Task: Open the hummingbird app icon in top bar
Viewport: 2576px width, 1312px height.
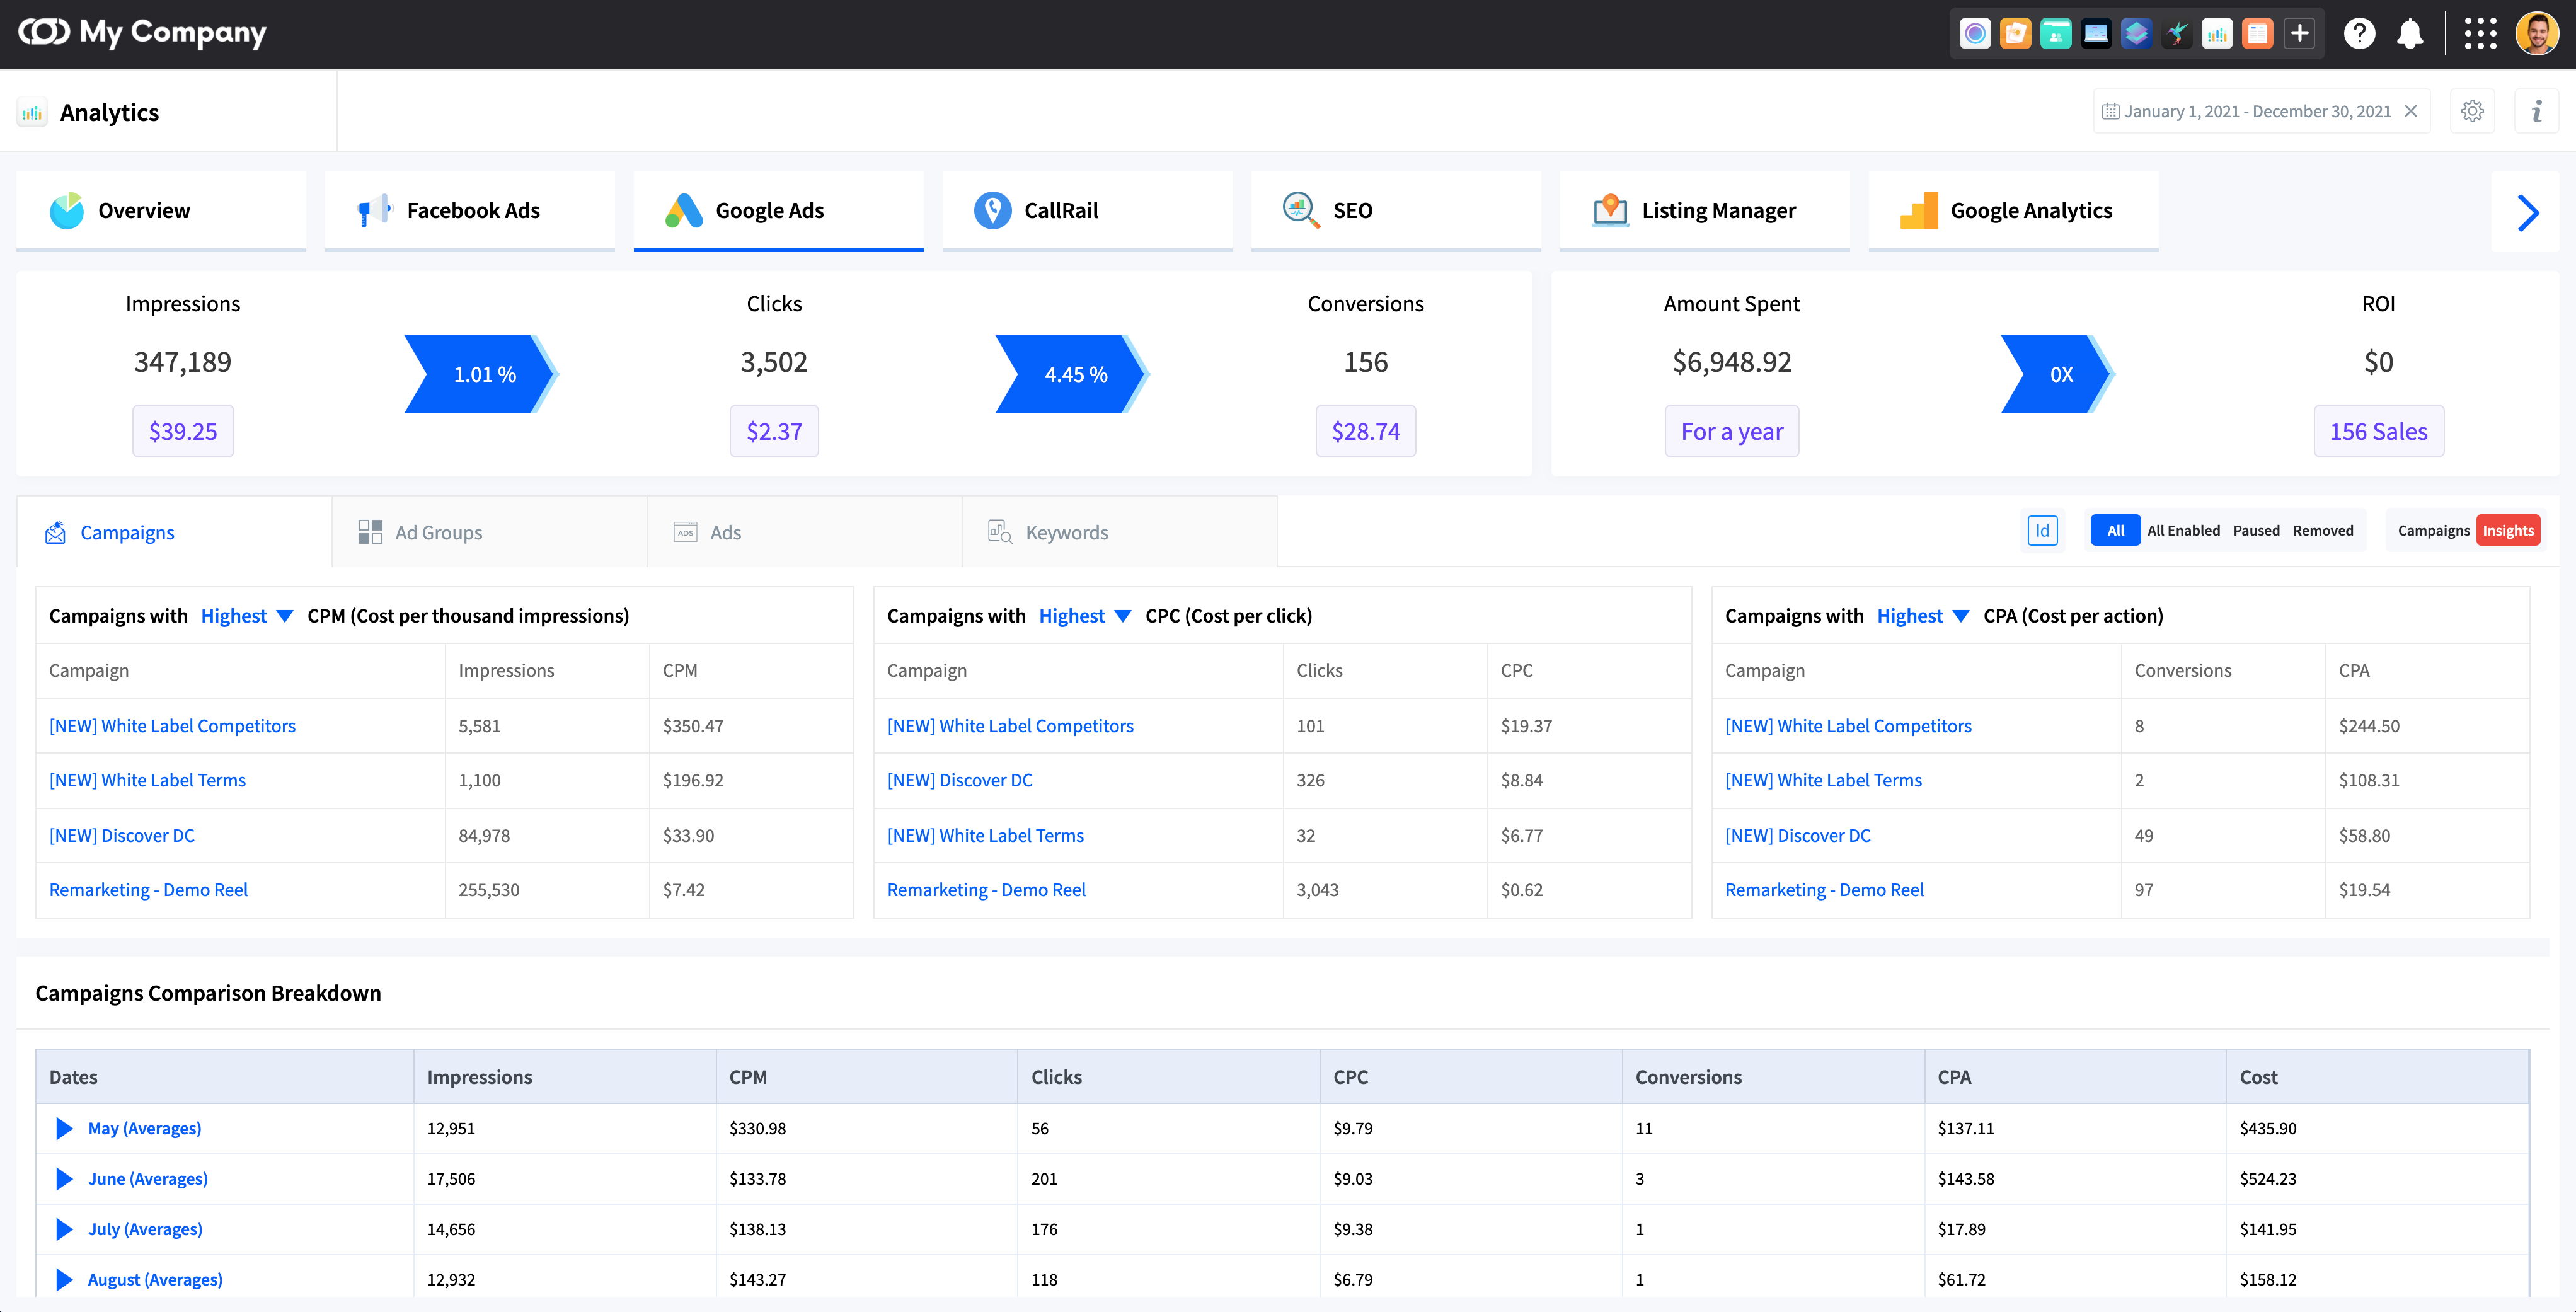Action: point(2177,33)
